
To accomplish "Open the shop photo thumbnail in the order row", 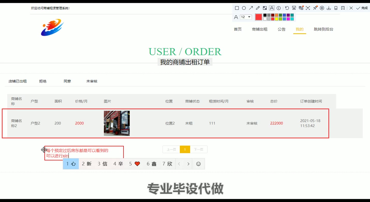I will [117, 123].
